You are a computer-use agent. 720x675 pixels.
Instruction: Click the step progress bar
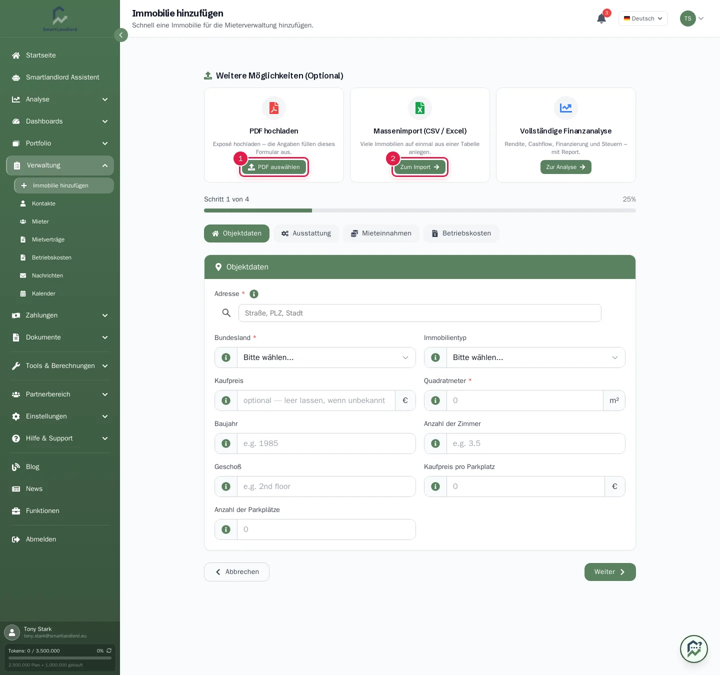pos(420,210)
